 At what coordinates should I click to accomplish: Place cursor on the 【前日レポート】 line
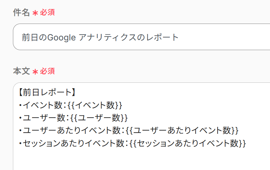pyautogui.click(x=47, y=93)
